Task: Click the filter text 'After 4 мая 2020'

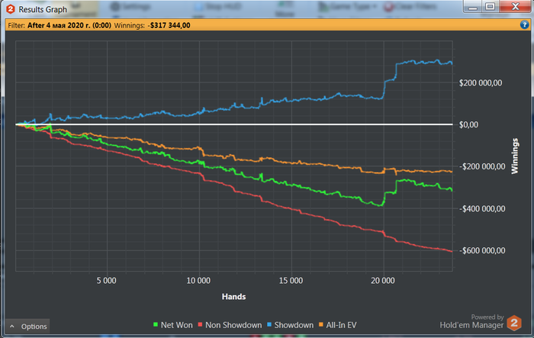Action: (x=69, y=25)
